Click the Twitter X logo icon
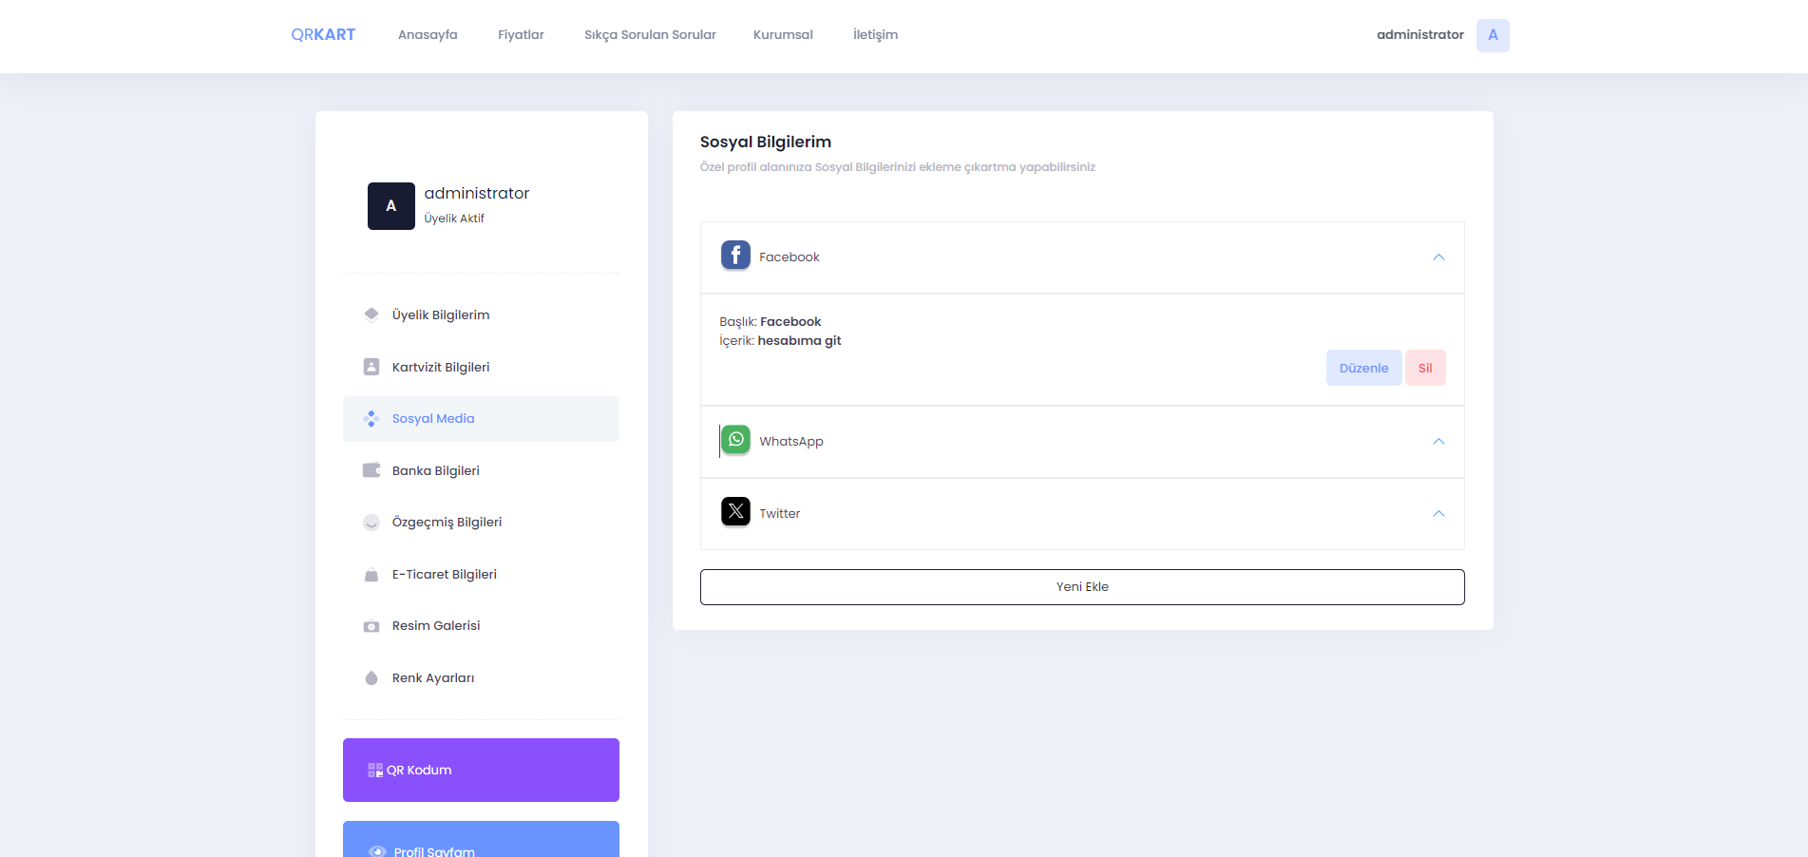The height and width of the screenshot is (857, 1808). (735, 512)
